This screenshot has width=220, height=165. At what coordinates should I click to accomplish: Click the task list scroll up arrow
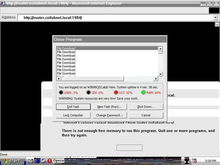160,49
